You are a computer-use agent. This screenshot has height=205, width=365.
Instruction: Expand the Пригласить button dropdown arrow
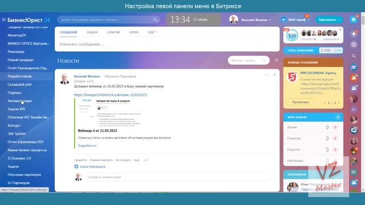tap(339, 20)
